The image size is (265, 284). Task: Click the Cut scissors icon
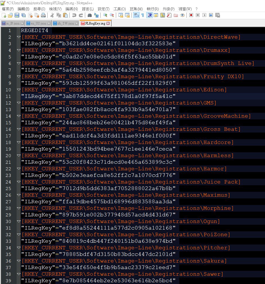tap(52, 15)
